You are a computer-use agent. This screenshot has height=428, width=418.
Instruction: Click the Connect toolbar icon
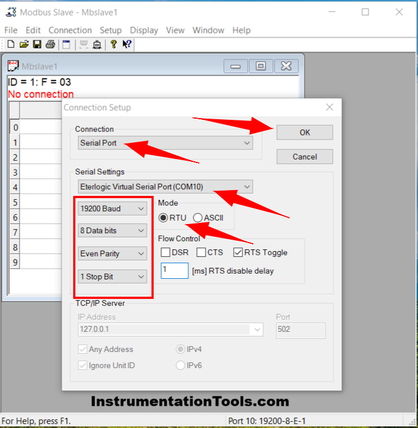83,44
